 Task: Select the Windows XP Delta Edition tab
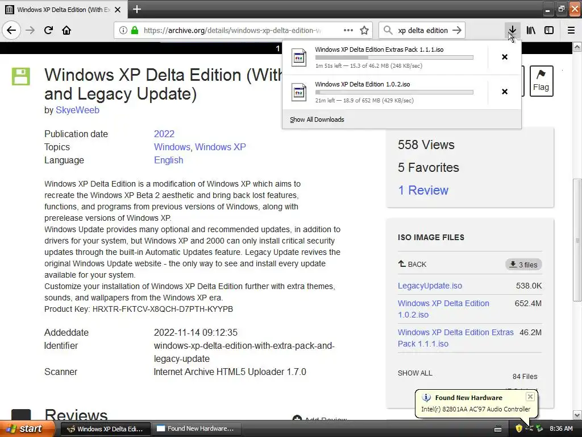(64, 10)
